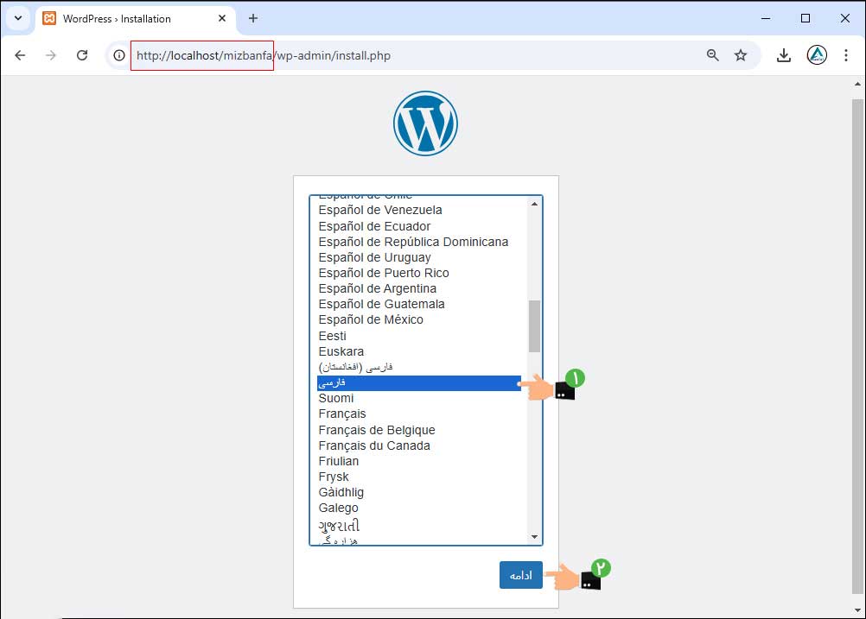
Task: Select Galego language
Action: [418, 508]
